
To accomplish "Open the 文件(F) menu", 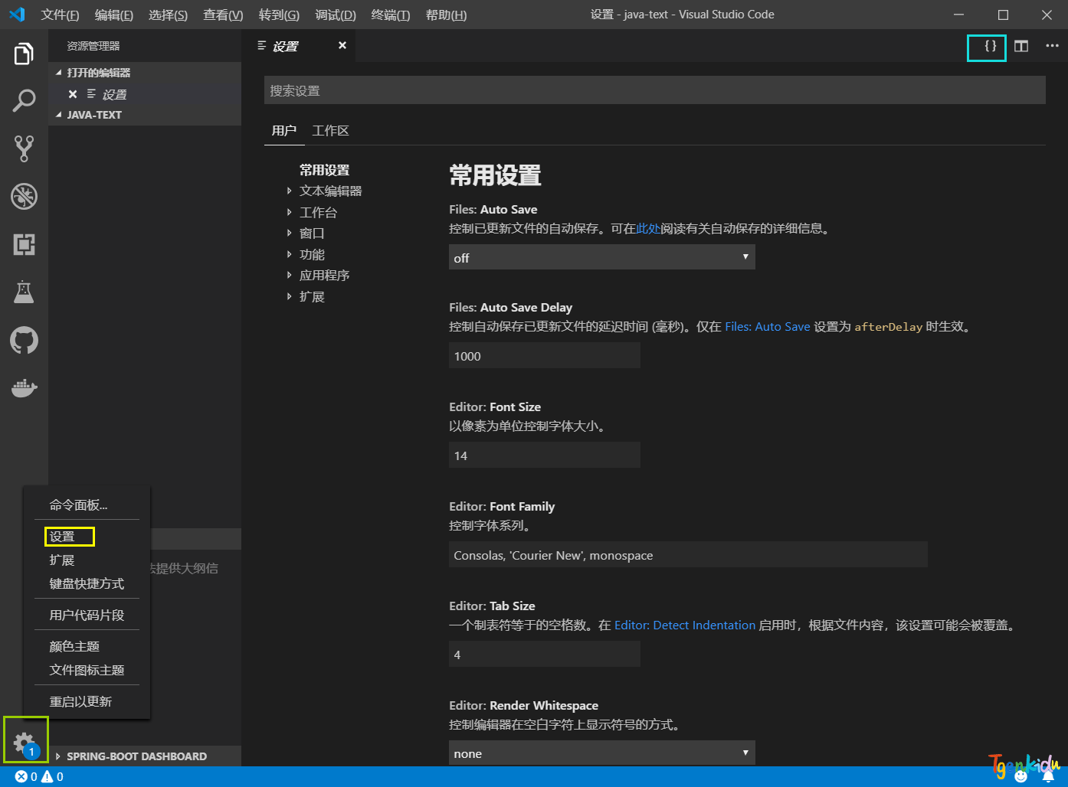I will pos(60,15).
